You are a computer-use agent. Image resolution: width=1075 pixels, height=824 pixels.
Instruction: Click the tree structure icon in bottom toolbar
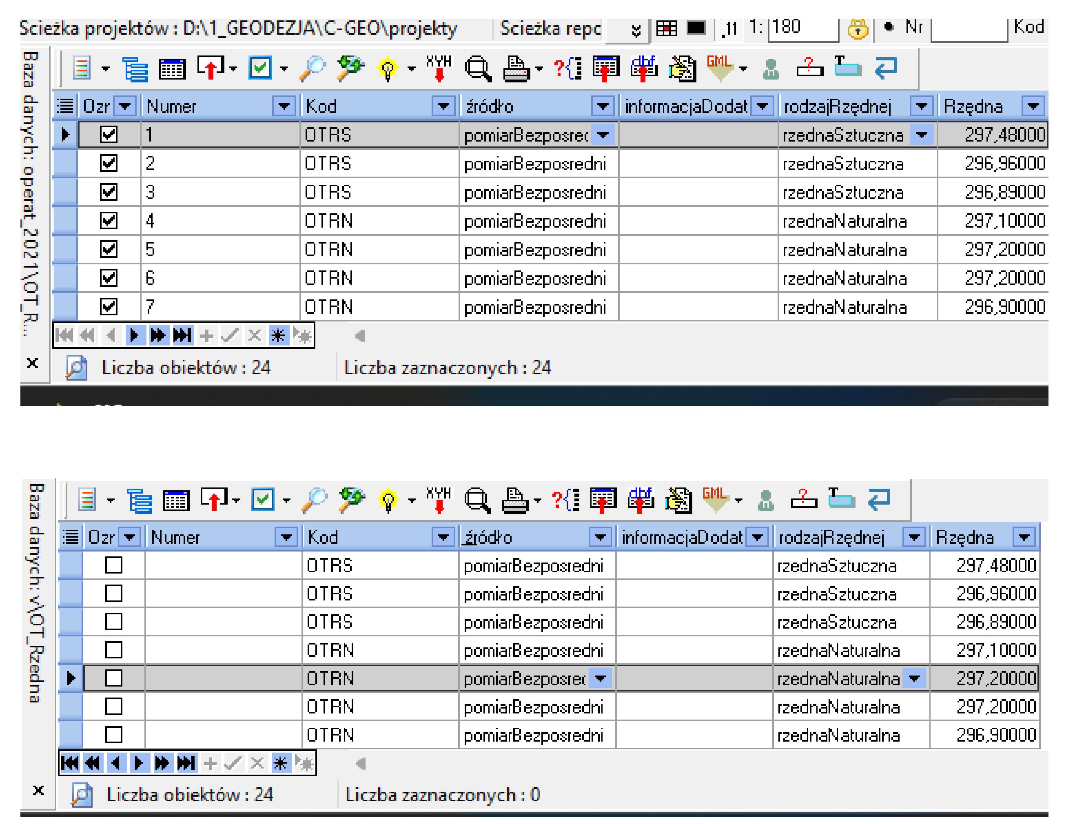point(139,501)
